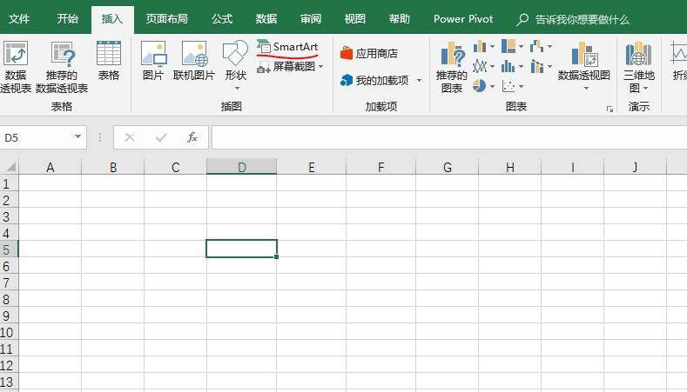Open 联机图片 online pictures
Screen dimensions: 687x392
pos(194,60)
